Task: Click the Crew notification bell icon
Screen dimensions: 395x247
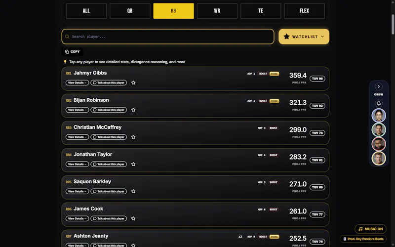Action: (x=378, y=103)
